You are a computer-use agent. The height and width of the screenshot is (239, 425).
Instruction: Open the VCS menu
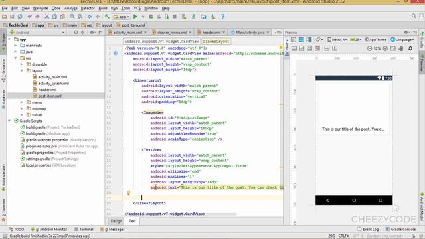(x=137, y=8)
